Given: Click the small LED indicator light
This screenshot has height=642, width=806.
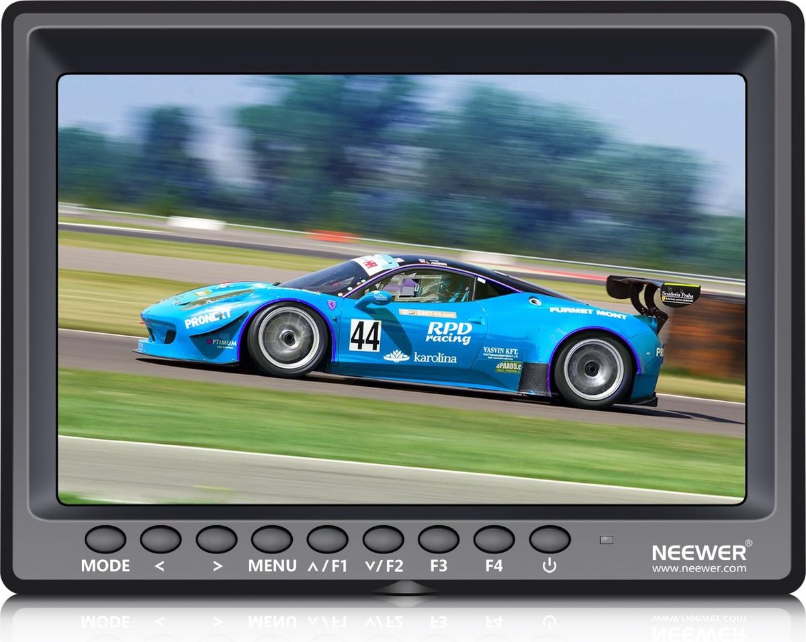Looking at the screenshot, I should [x=607, y=539].
